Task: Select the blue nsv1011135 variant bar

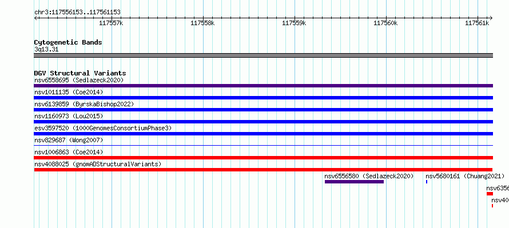Action: 263,98
